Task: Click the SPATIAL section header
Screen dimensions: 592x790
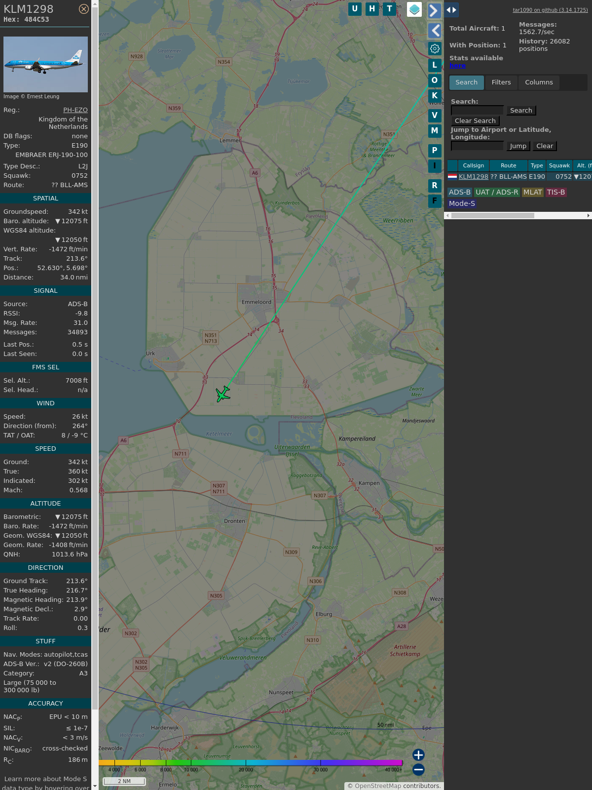Action: tap(45, 198)
